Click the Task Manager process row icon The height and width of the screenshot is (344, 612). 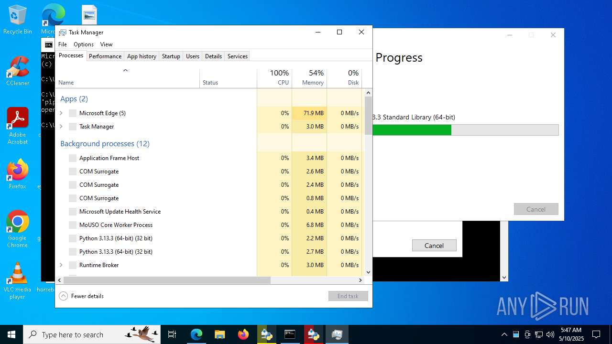(73, 127)
